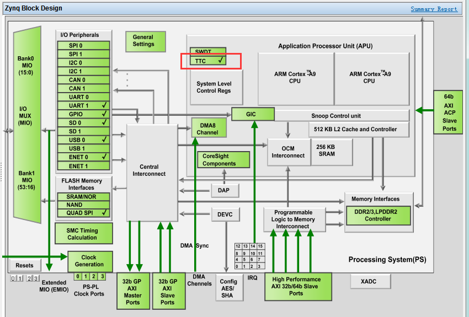This screenshot has width=469, height=317.
Task: Click the 256 KB SRAM block
Action: pos(332,152)
